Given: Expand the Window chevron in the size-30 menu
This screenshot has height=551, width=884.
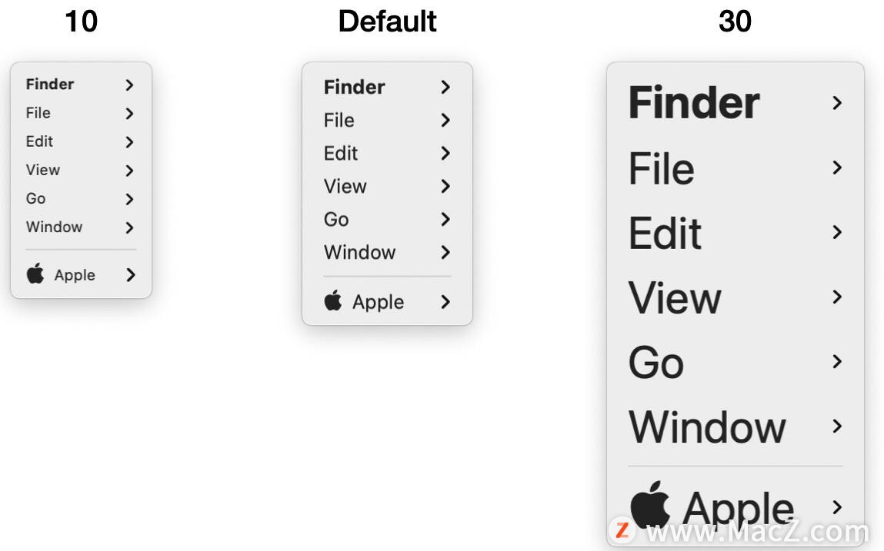Looking at the screenshot, I should point(837,427).
